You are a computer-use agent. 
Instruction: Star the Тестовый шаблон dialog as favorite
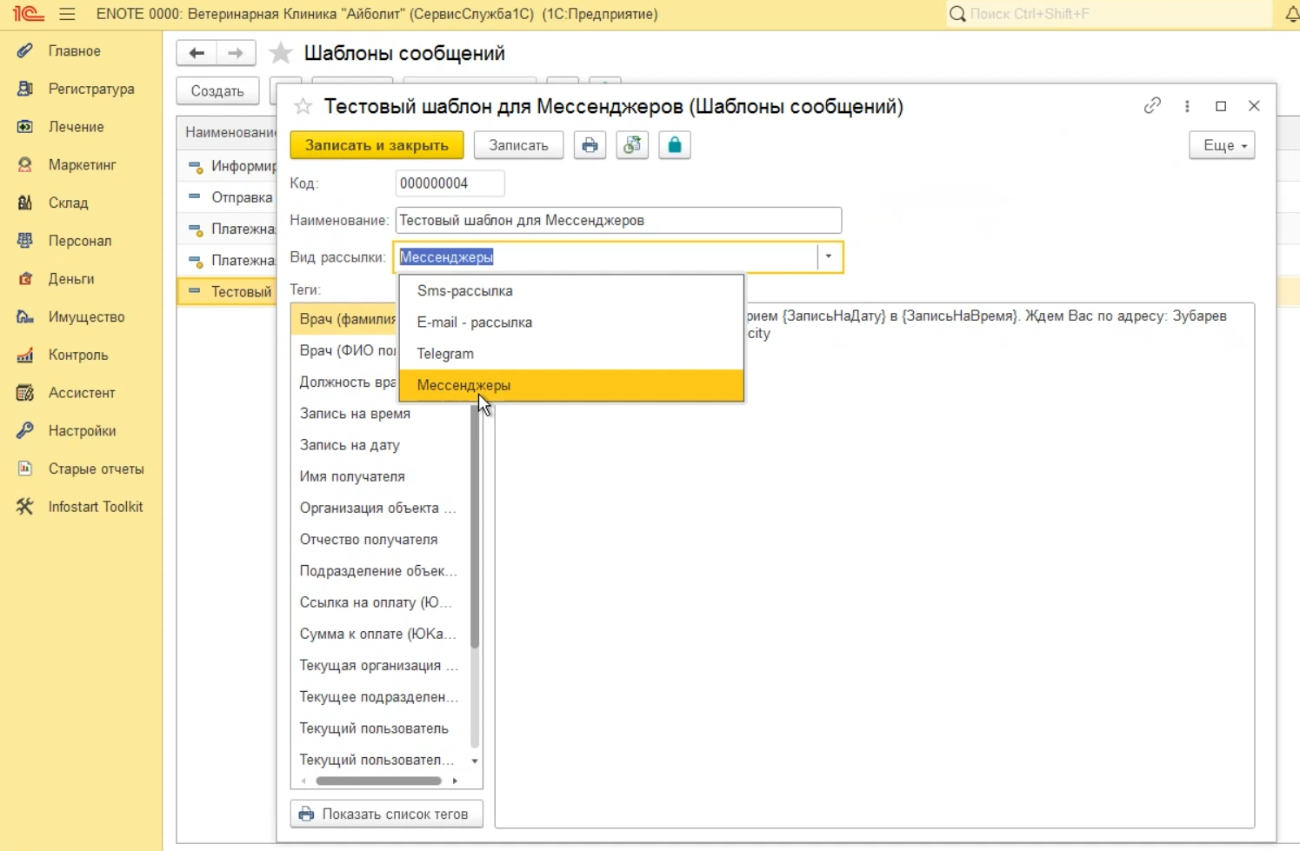tap(303, 107)
